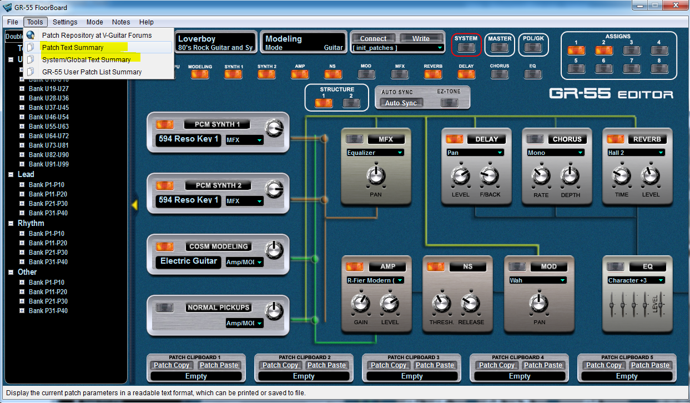This screenshot has width=690, height=403.
Task: Toggle the NS block power LED
Action: point(435,266)
